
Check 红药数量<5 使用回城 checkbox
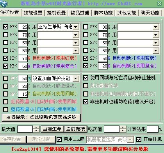click(5, 102)
